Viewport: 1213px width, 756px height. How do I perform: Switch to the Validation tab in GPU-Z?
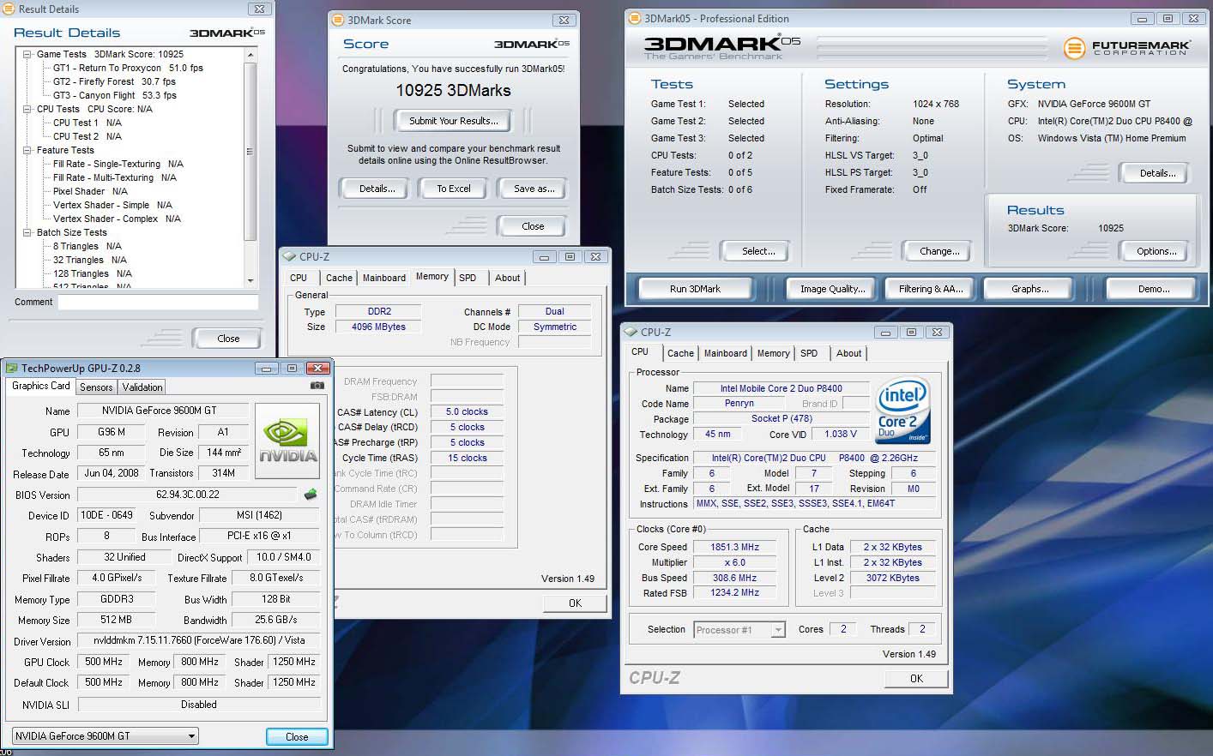pos(142,387)
